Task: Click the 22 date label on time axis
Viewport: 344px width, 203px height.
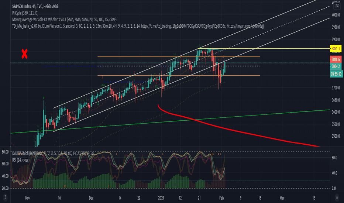Action: 139,198
